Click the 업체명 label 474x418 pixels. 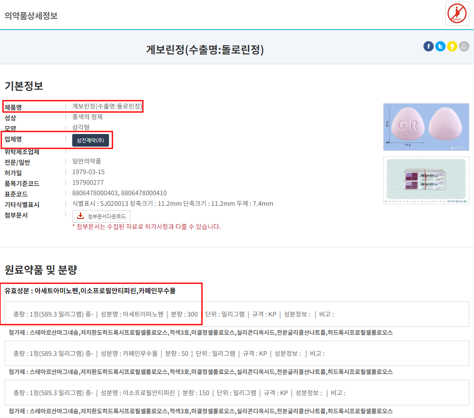click(x=13, y=139)
